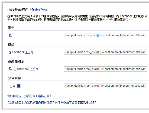Click the 內容分享夥伴 page title

(18, 9)
